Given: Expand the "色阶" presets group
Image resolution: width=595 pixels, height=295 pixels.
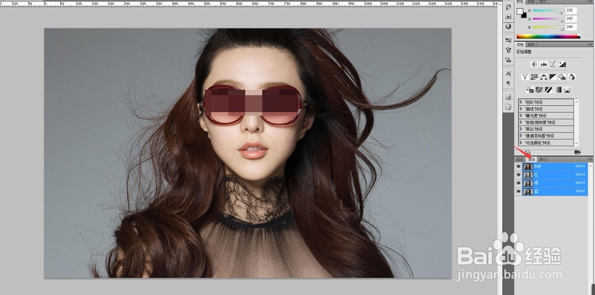Looking at the screenshot, I should [x=521, y=102].
